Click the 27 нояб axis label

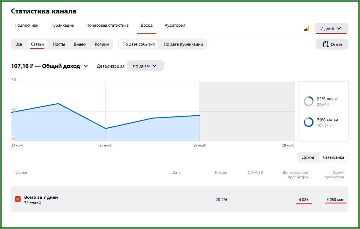click(200, 145)
